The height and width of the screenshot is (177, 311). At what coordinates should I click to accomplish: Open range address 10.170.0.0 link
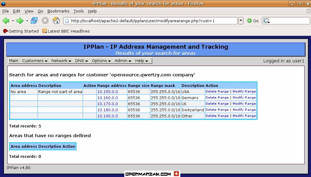point(108,104)
